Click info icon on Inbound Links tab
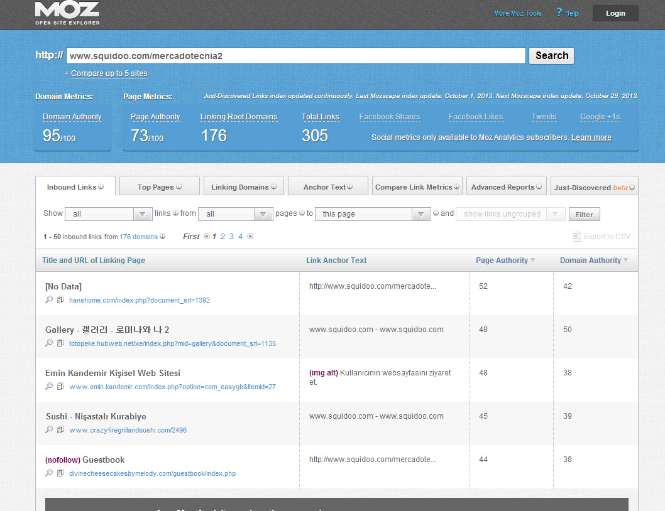Viewport: 665px width, 511px height. [x=101, y=187]
